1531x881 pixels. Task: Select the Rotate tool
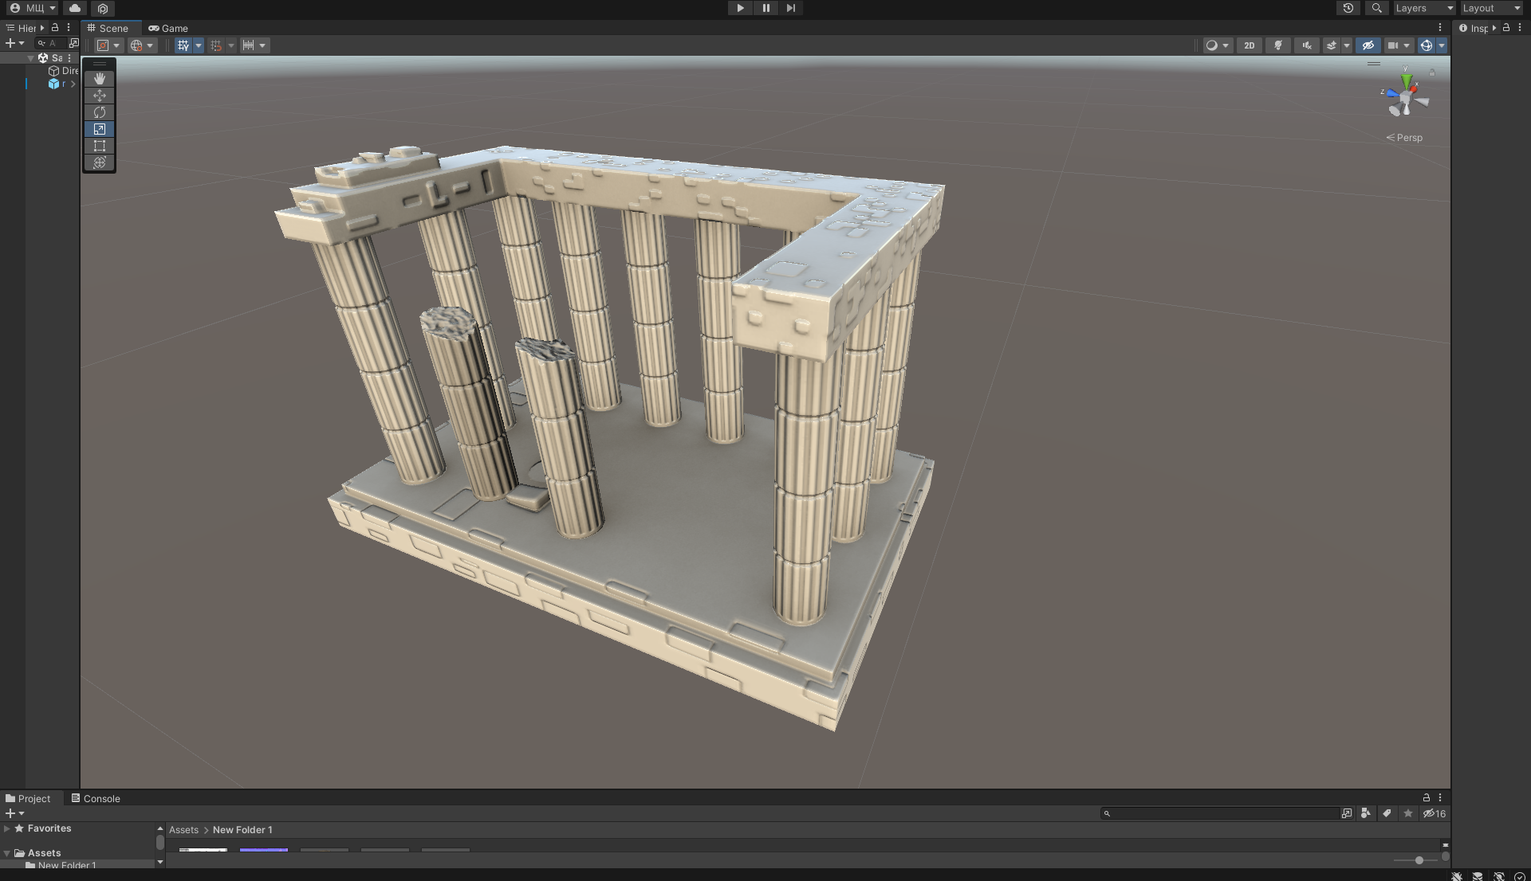(100, 112)
